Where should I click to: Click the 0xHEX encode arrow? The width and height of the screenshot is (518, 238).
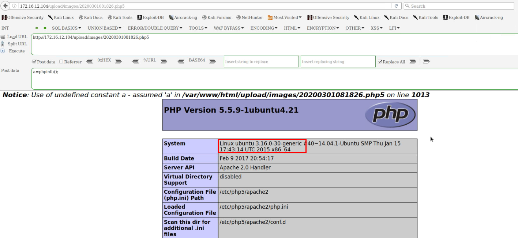coord(118,61)
